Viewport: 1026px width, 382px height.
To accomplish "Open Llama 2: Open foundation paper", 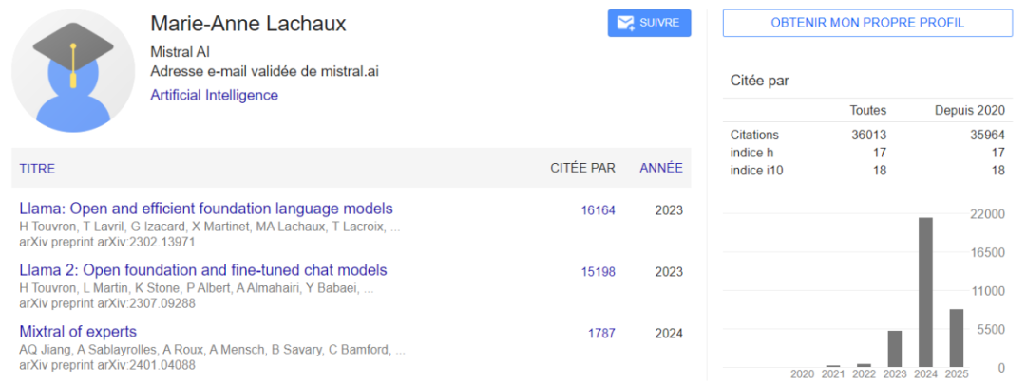I will click(x=203, y=270).
